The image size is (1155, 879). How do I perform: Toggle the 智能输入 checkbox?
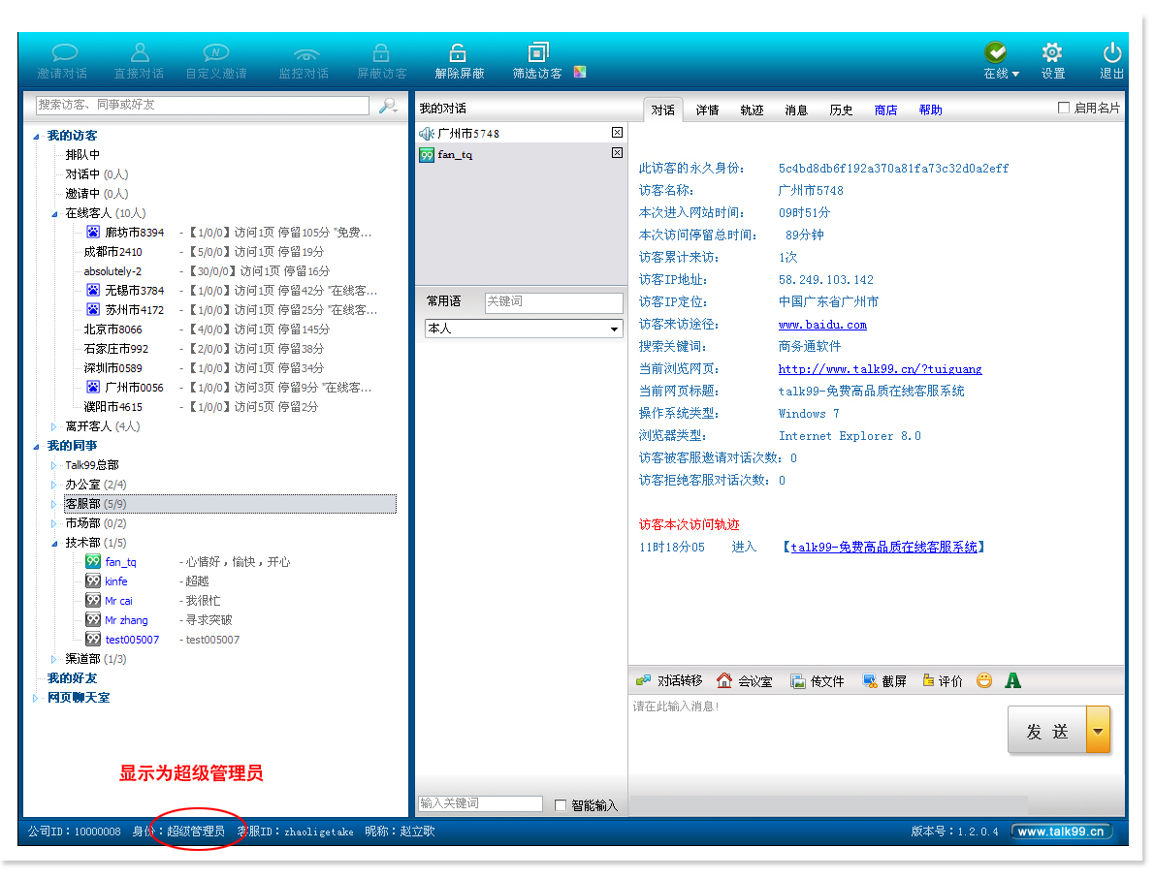tap(561, 805)
